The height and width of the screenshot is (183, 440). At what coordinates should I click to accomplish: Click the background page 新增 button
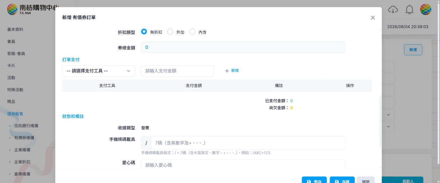pos(413,50)
